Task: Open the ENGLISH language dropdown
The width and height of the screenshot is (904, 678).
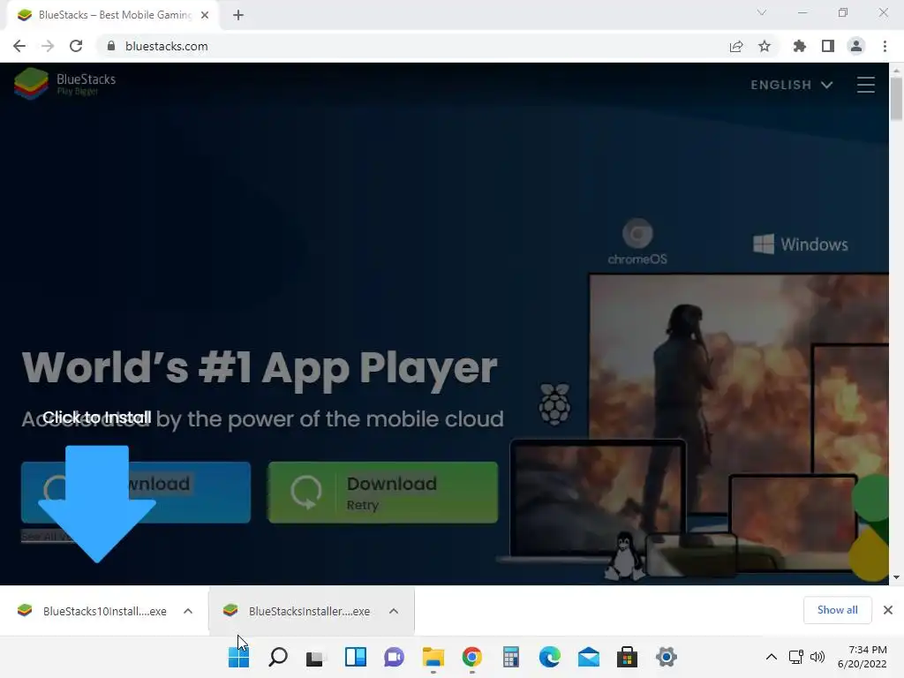Action: (x=792, y=85)
